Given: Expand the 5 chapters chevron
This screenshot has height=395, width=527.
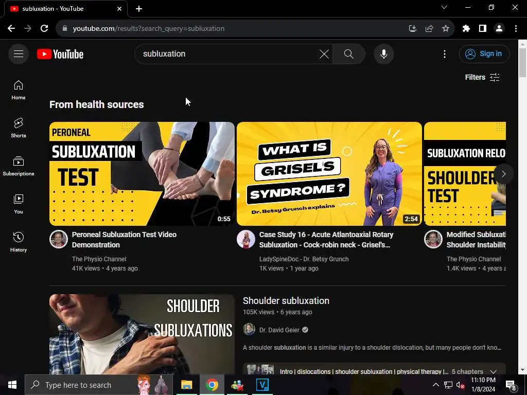Looking at the screenshot, I should point(493,371).
